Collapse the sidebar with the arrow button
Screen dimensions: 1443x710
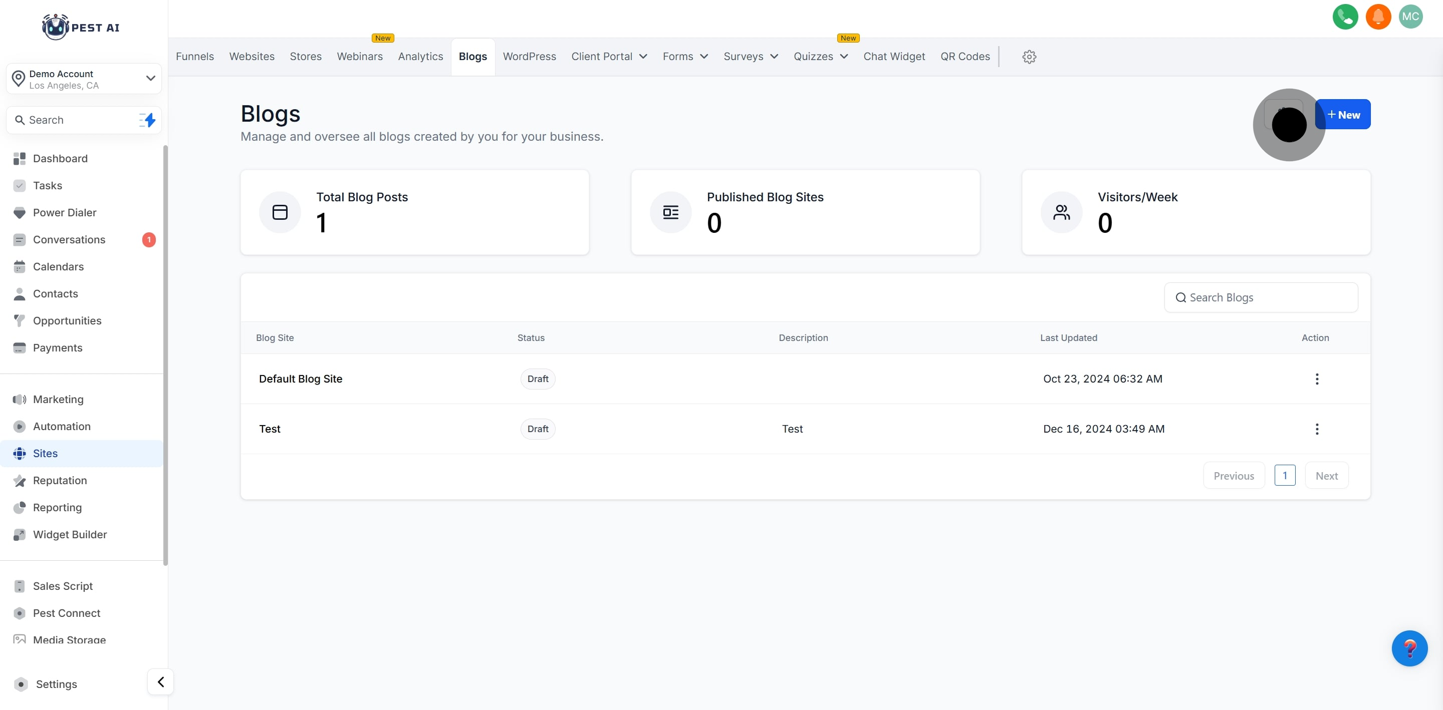coord(160,682)
